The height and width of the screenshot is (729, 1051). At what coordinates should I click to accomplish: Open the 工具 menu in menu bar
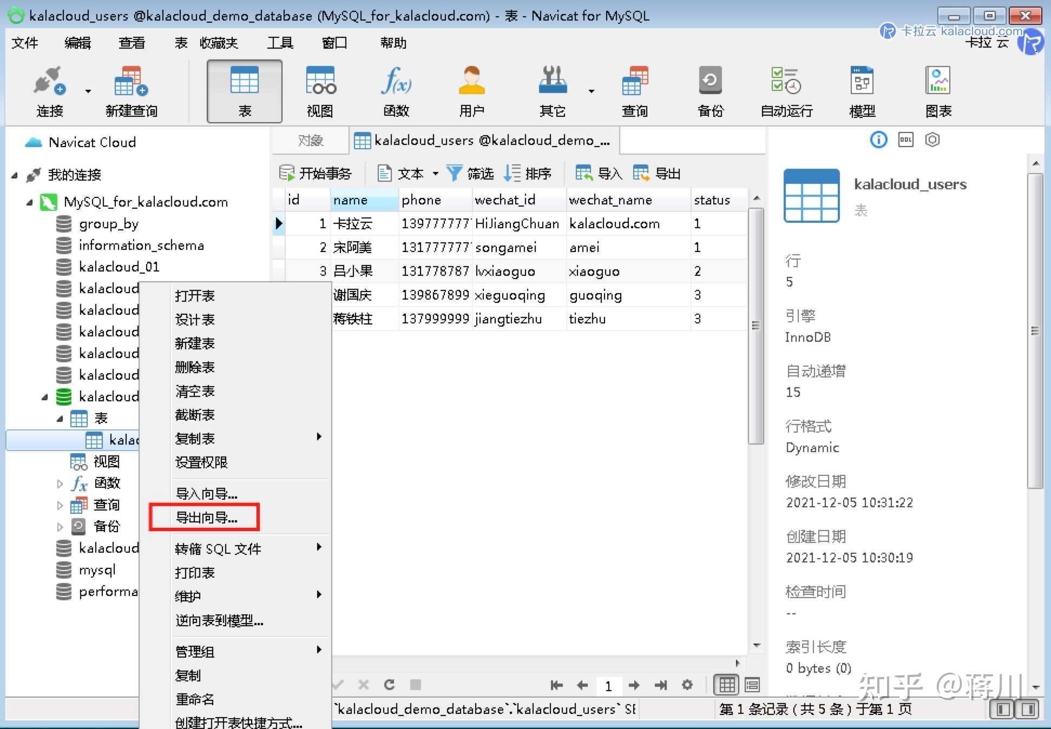279,43
